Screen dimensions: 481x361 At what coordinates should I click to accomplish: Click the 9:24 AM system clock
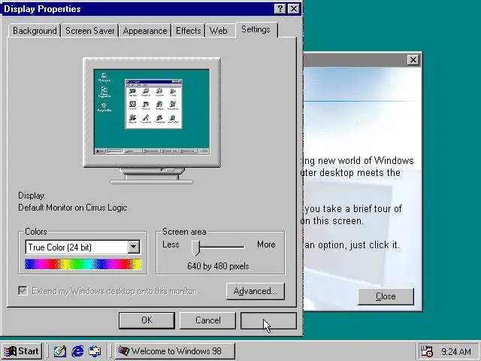pyautogui.click(x=456, y=351)
